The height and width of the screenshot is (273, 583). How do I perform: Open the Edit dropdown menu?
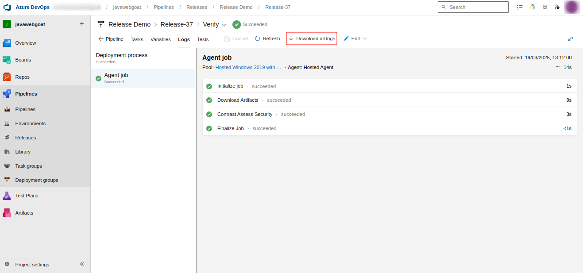pos(365,38)
